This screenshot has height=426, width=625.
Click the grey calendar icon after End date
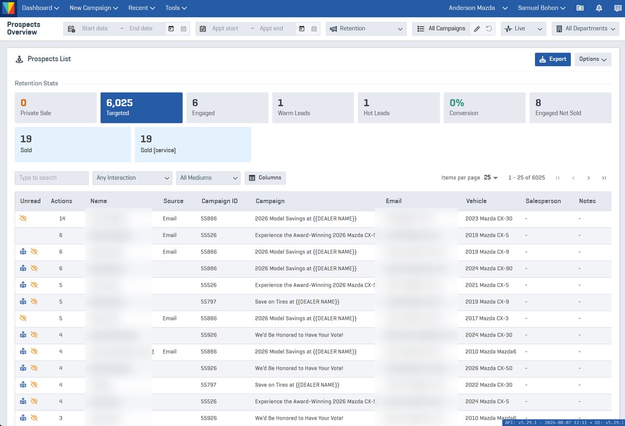[183, 29]
